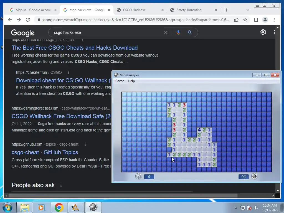Click the Minesweeper mine counter icon
Viewport: 284px width, 213px height.
point(254,176)
